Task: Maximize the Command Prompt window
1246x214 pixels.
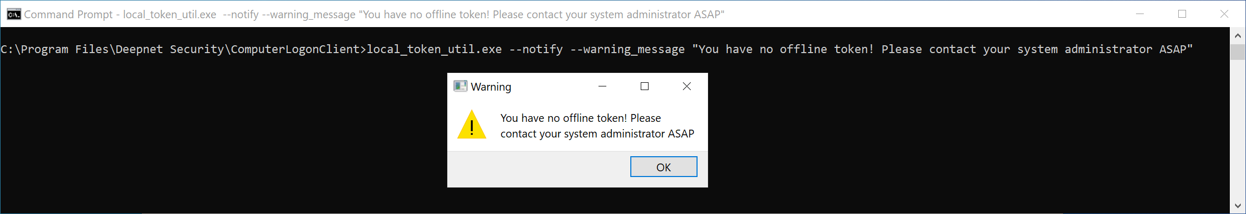Action: pos(1182,14)
